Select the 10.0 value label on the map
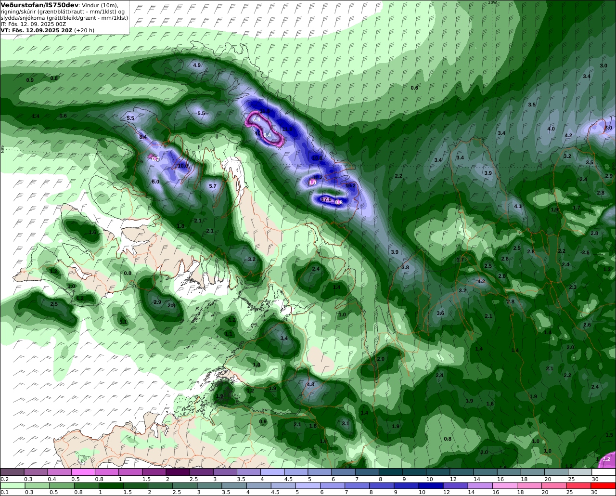 pyautogui.click(x=183, y=166)
